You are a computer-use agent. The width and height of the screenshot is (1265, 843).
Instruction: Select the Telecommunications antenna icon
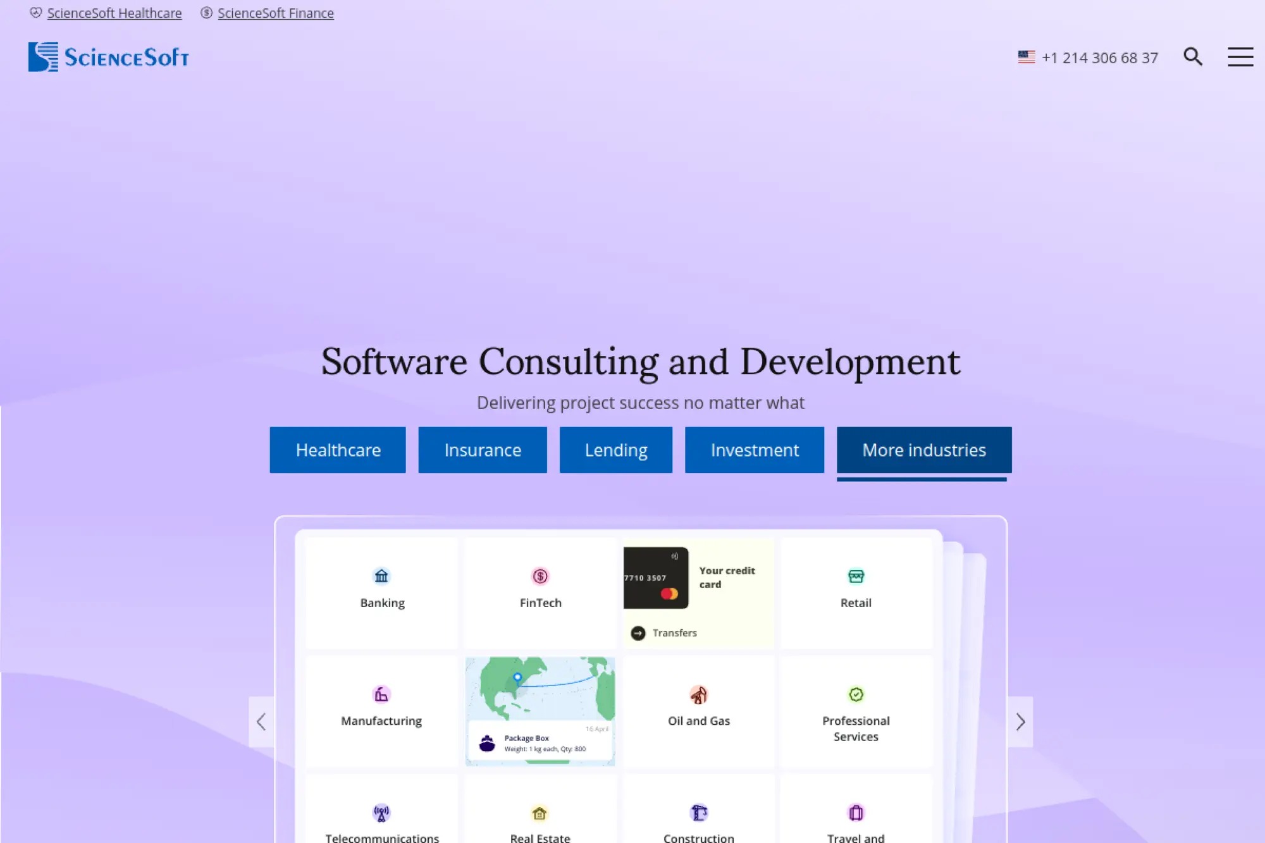(x=381, y=813)
